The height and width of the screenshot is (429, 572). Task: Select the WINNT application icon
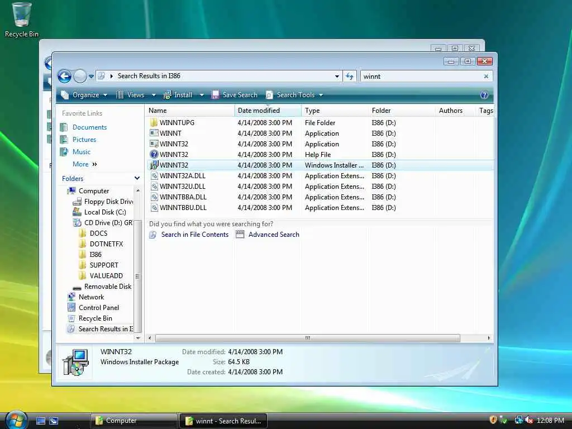pos(154,133)
